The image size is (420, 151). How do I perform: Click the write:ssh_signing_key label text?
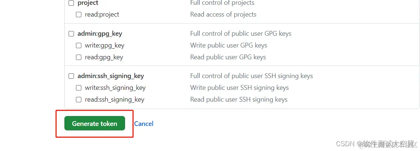(115, 88)
